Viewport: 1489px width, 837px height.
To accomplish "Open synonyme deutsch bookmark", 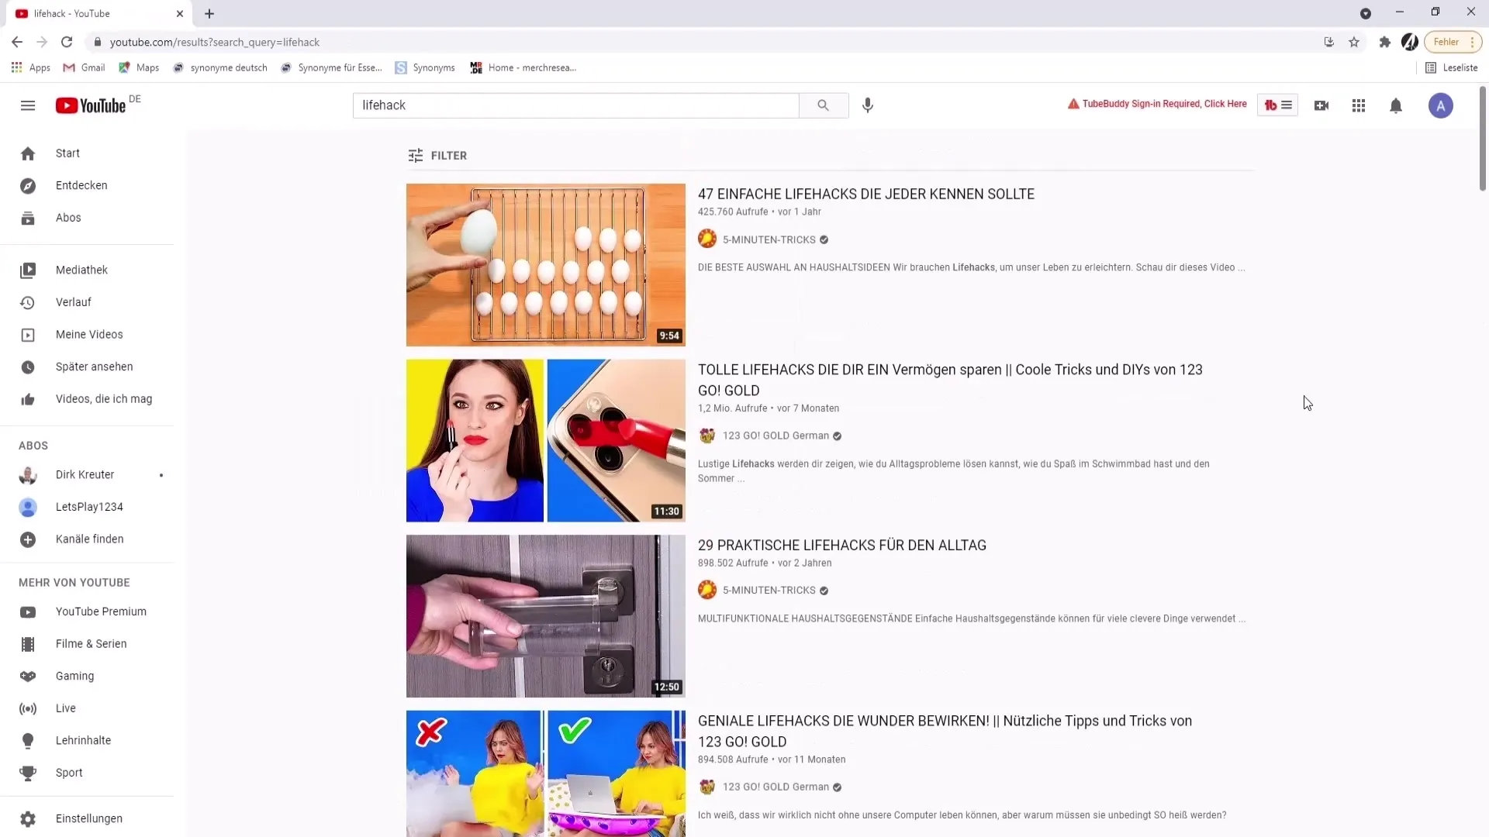I will (220, 68).
